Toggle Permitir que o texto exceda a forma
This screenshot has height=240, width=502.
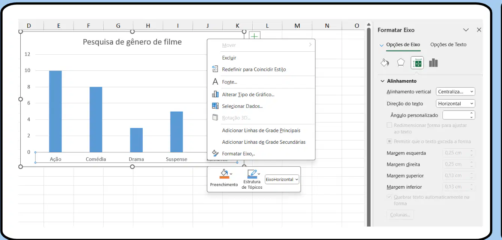(x=389, y=142)
